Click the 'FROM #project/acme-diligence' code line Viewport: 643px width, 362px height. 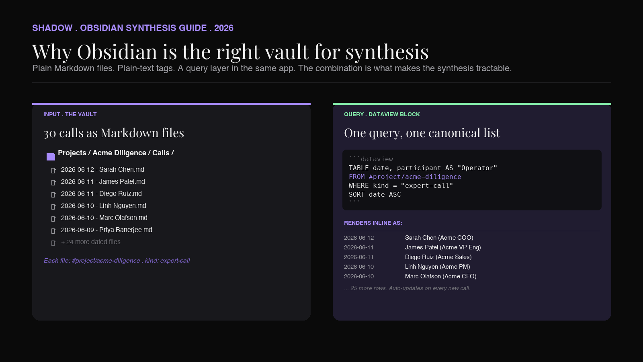tap(405, 177)
